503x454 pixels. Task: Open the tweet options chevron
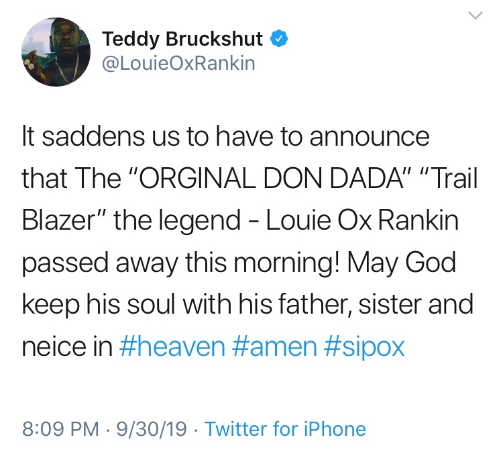(x=475, y=17)
